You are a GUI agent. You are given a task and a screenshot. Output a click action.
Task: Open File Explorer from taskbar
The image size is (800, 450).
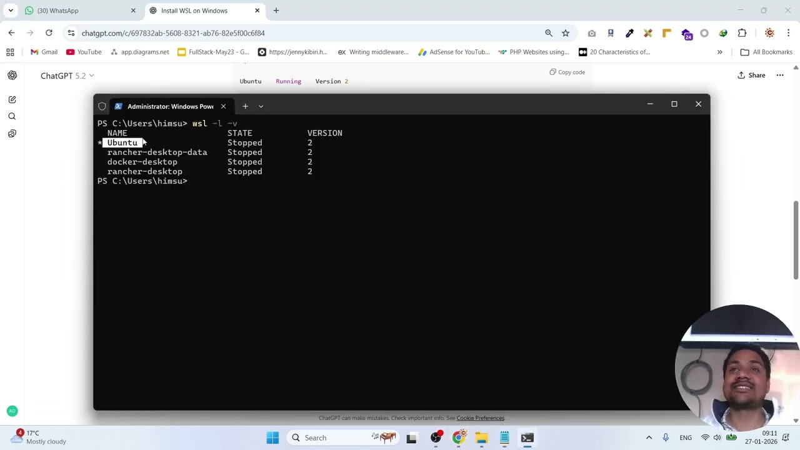coord(481,438)
